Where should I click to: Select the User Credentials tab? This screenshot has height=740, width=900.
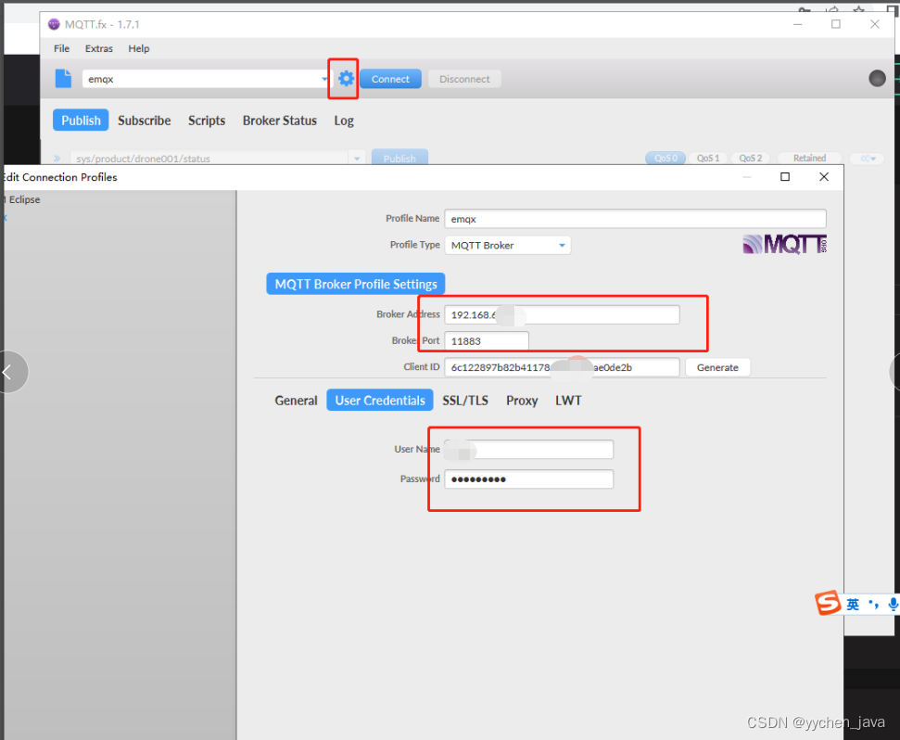point(380,401)
